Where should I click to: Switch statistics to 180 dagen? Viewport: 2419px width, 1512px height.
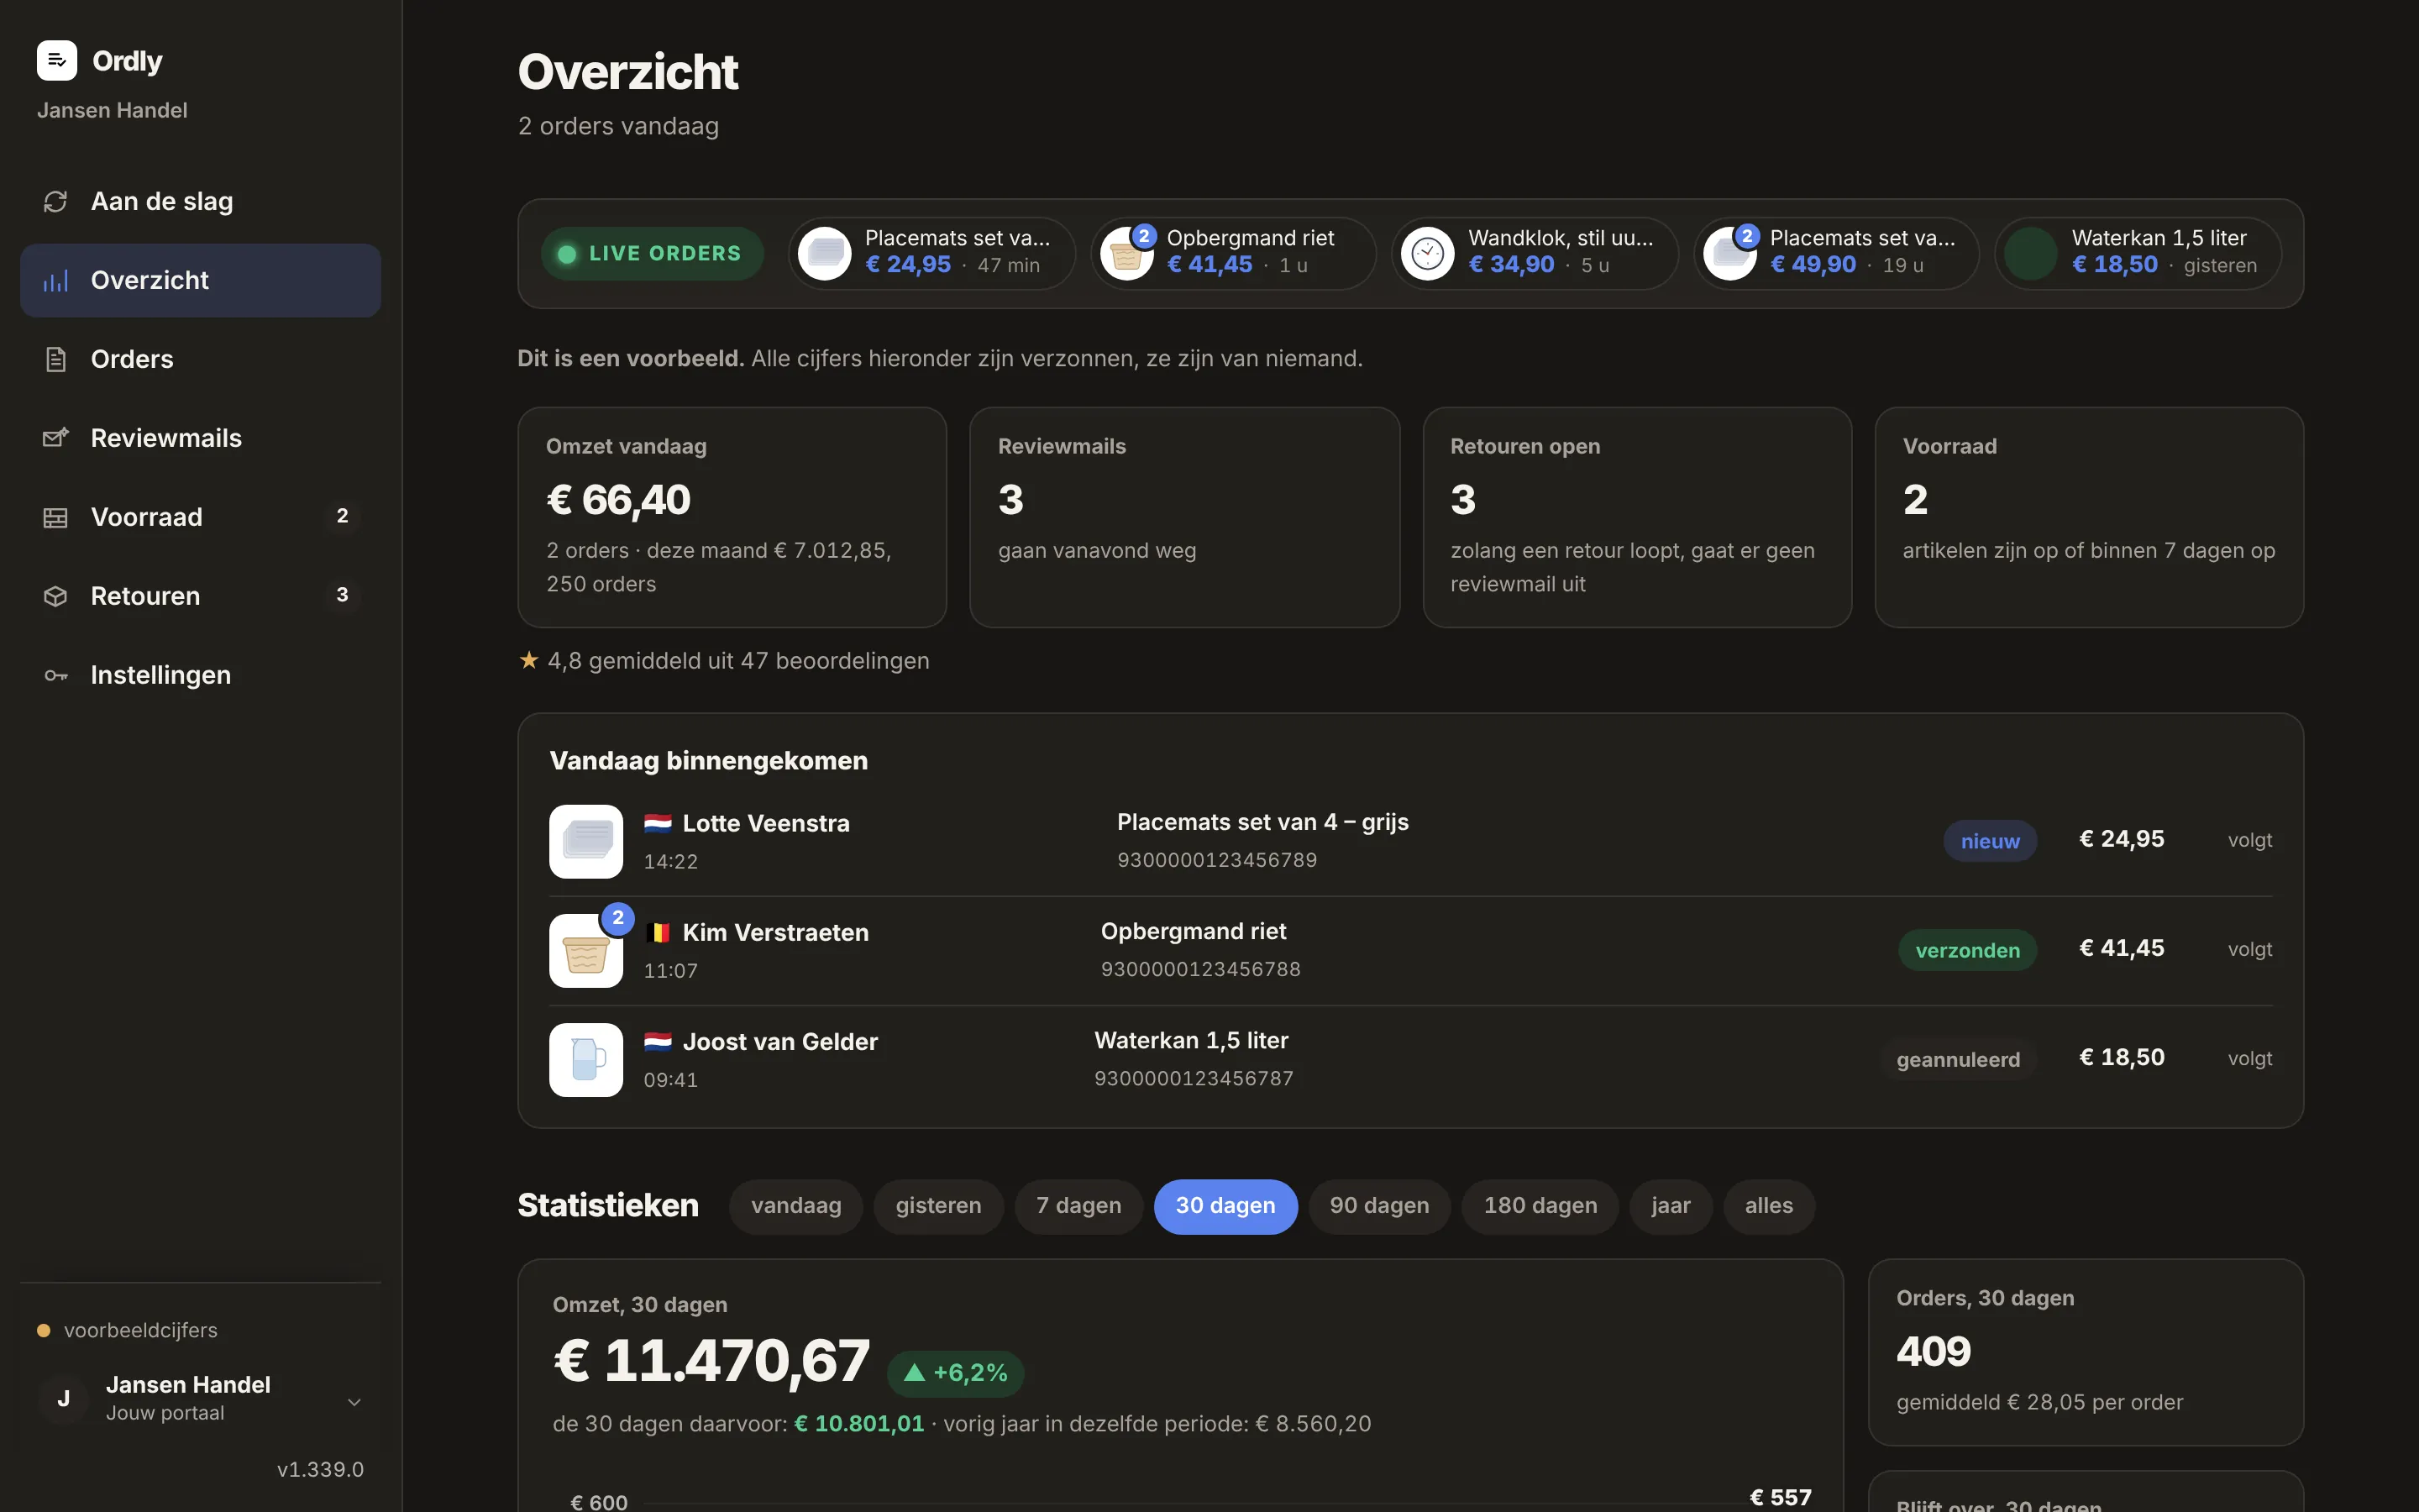tap(1540, 1206)
